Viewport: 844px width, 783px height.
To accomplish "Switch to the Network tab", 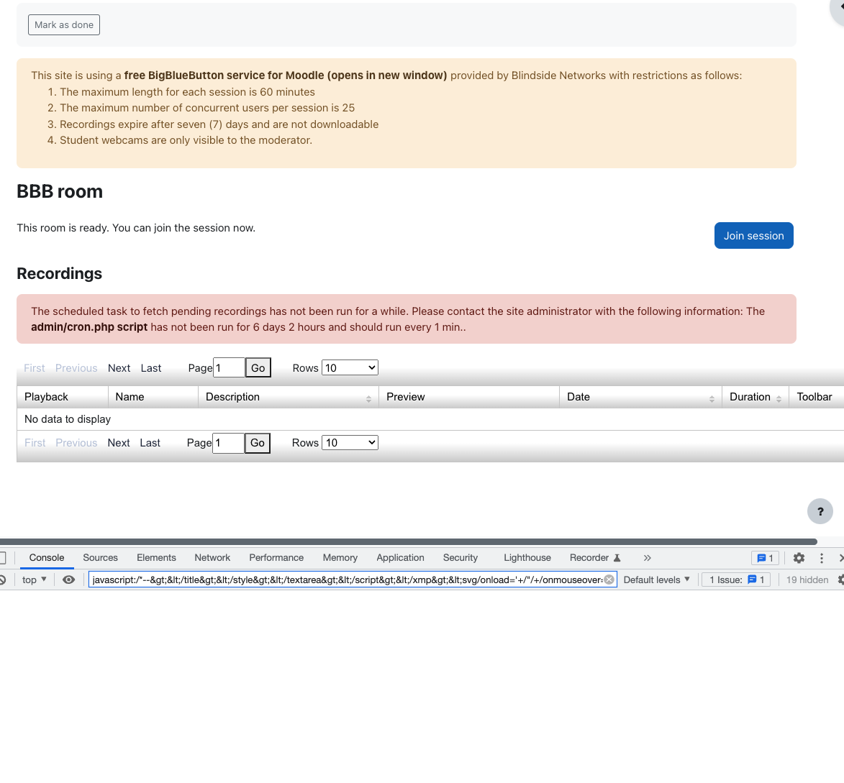I will coord(212,558).
